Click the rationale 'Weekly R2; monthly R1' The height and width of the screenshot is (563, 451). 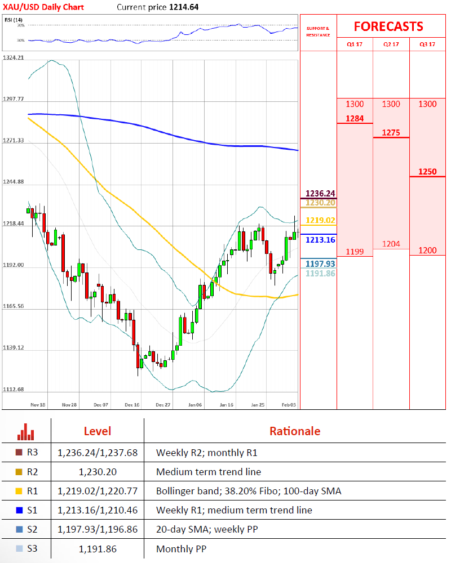[207, 453]
